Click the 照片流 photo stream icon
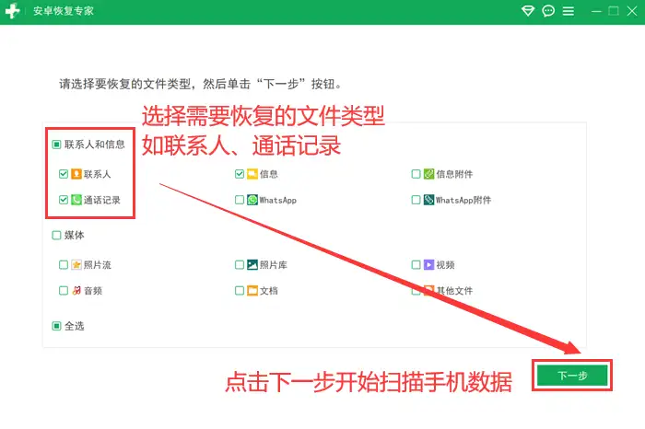The width and height of the screenshot is (645, 429). (76, 264)
